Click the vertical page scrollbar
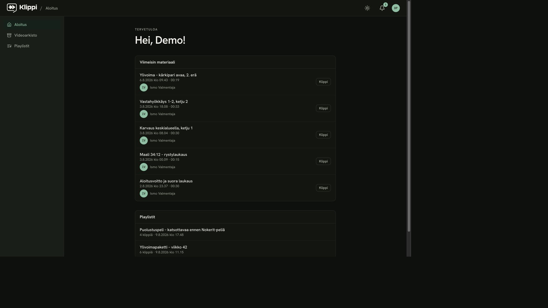This screenshot has height=308, width=548. click(x=409, y=116)
